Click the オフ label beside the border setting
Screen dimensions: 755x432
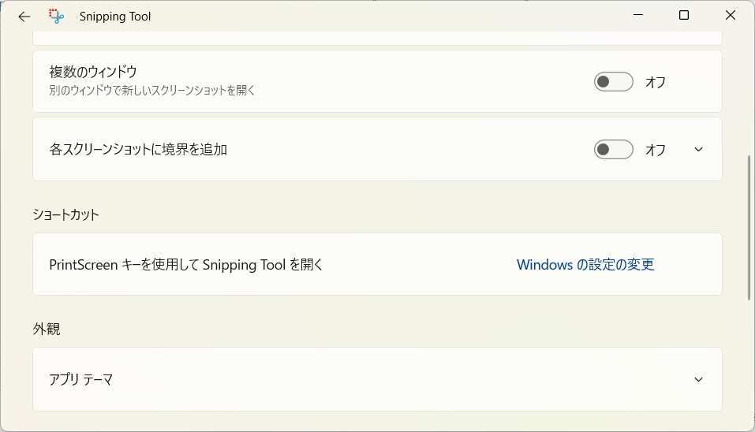pos(656,150)
